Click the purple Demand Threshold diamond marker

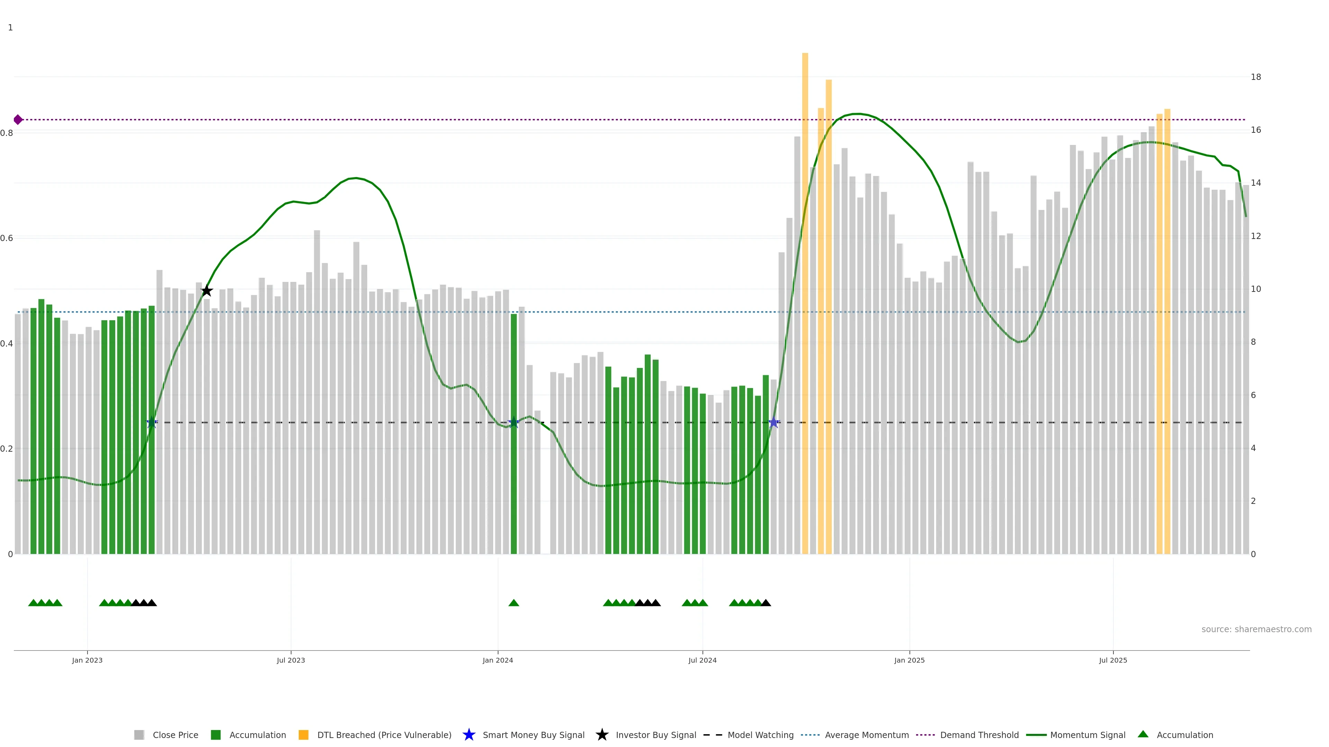(18, 120)
